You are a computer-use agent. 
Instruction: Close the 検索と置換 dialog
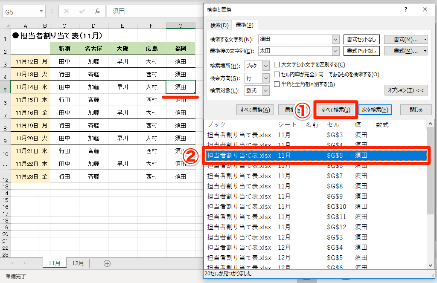coord(425,9)
